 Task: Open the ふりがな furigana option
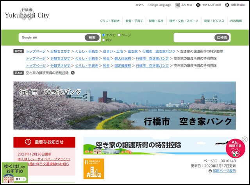pos(183,5)
